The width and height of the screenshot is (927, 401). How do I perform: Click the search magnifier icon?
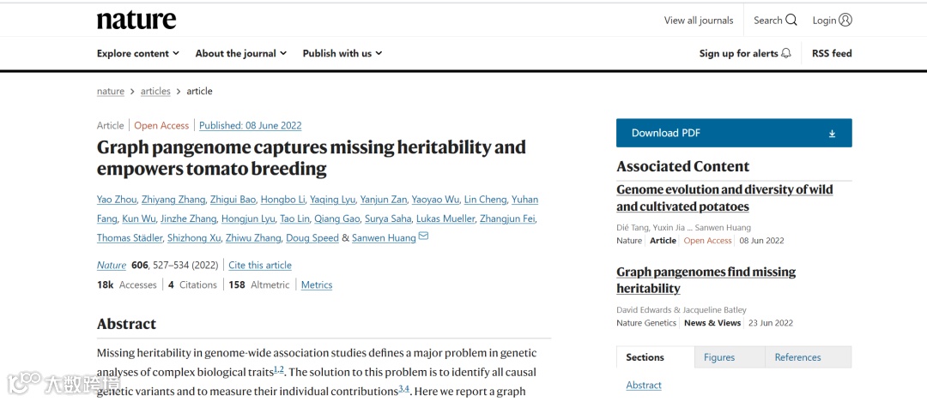(x=791, y=21)
